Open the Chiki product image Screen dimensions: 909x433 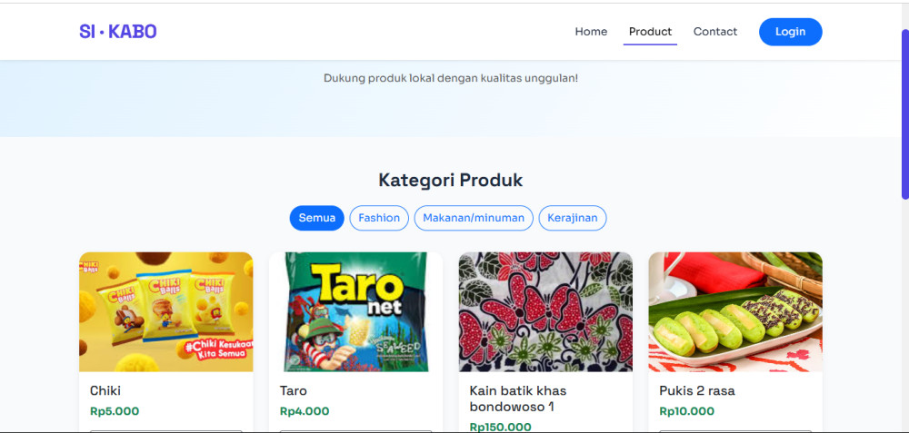coord(165,311)
